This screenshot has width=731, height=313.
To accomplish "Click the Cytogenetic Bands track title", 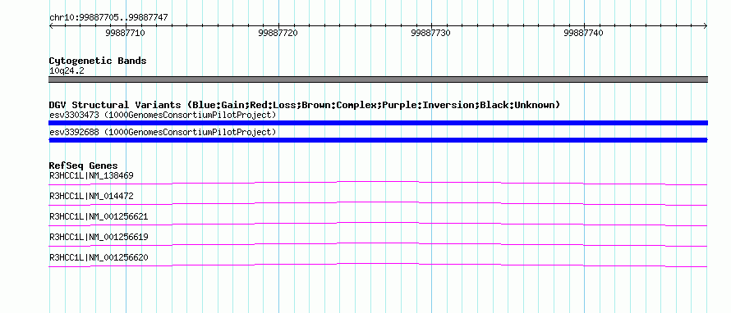I will [98, 61].
